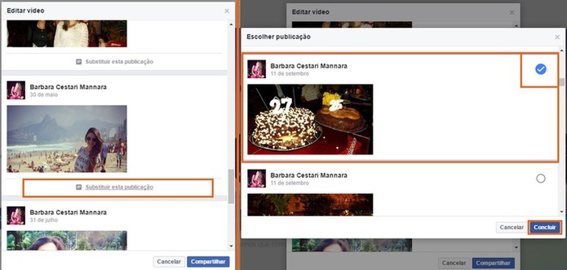Close the Escolher publicação dialog
This screenshot has height=270, width=567.
point(557,37)
